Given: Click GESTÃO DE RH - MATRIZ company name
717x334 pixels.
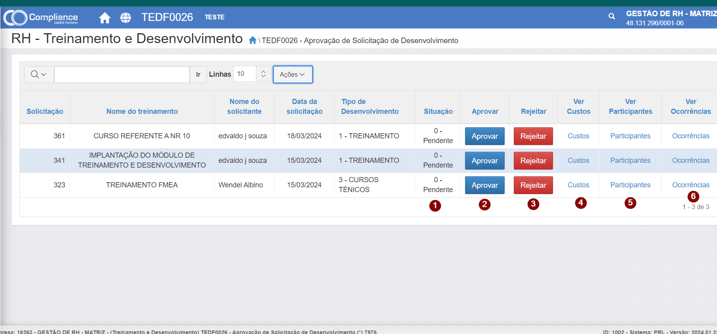Looking at the screenshot, I should (x=671, y=14).
